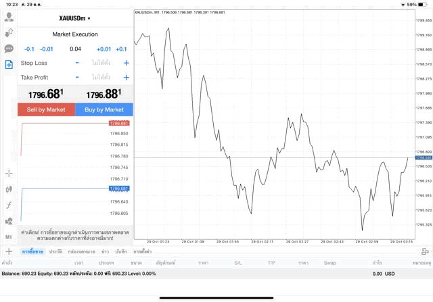The width and height of the screenshot is (433, 302).
Task: Open the XAUUSDm symbol dropdown
Action: pos(74,18)
